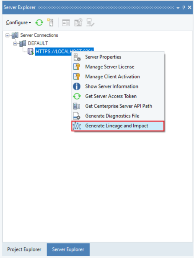Viewport: 194px width, 258px height.
Task: Click the blue info icon for Server Information
Action: pos(77,86)
